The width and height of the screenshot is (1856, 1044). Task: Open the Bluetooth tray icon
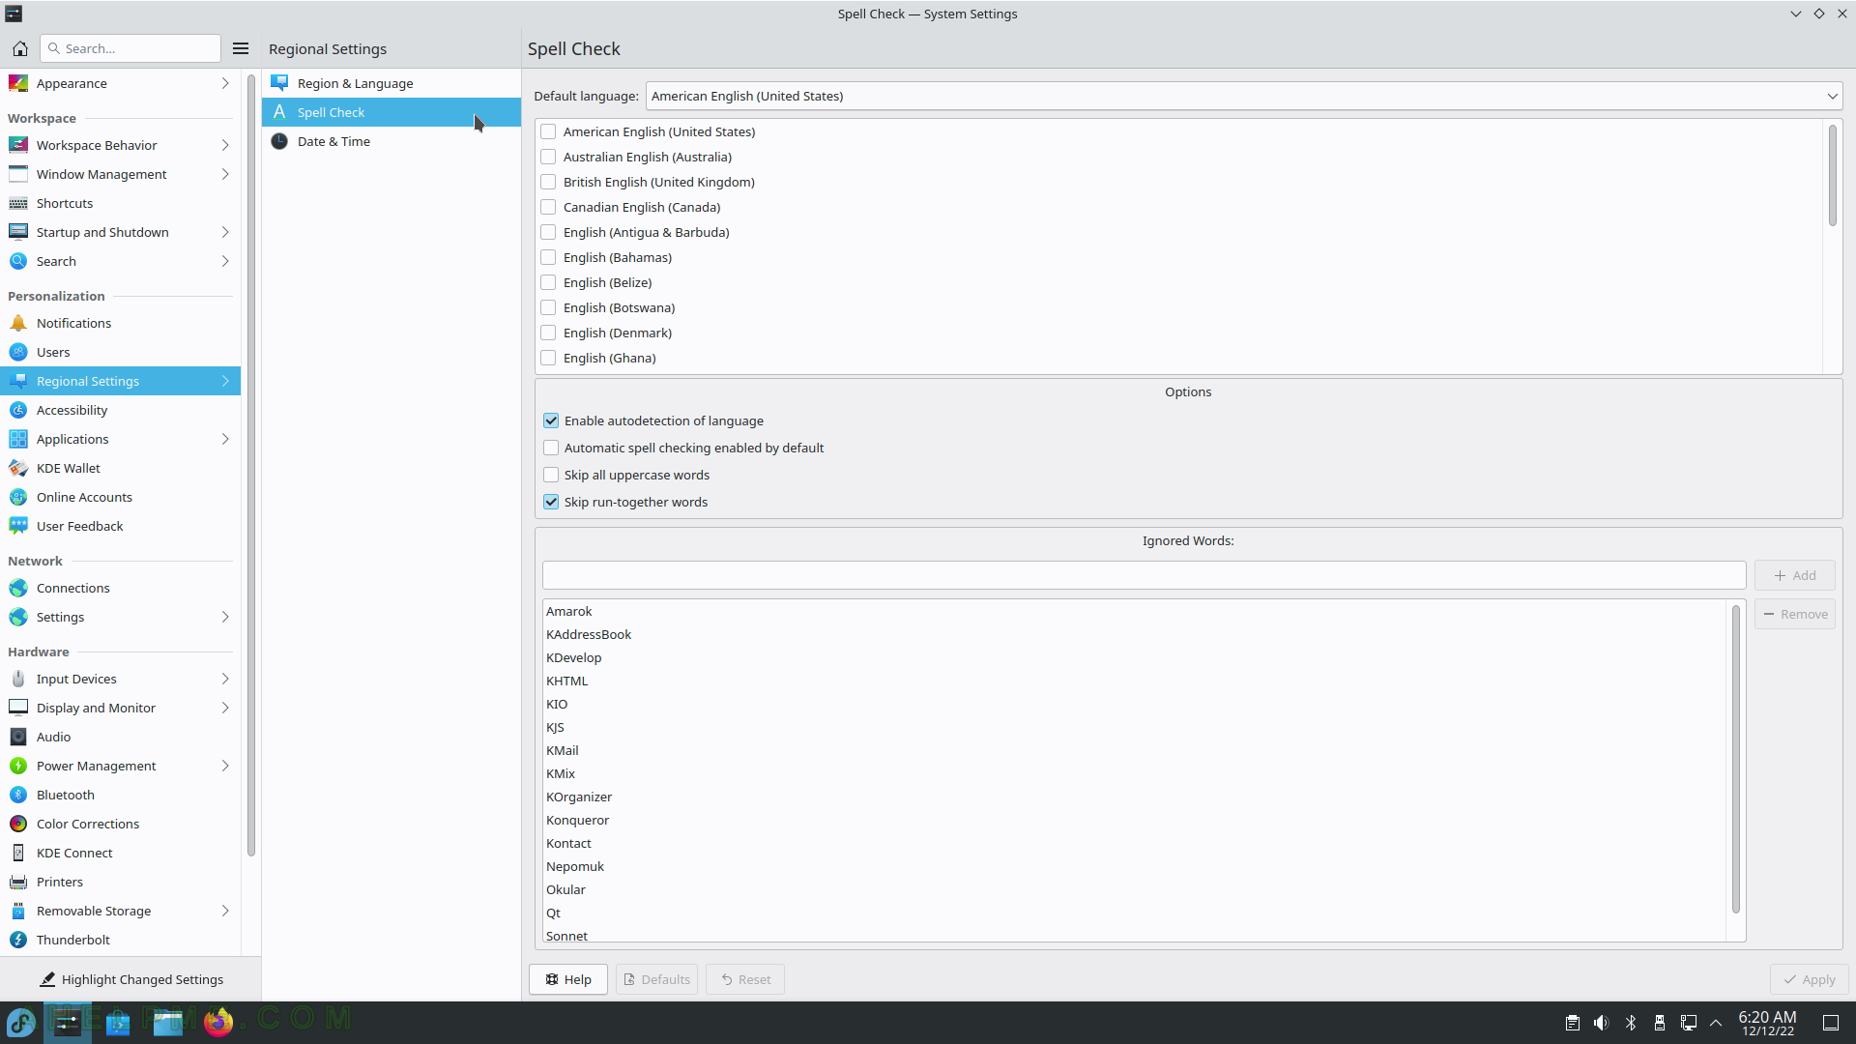click(1631, 1023)
